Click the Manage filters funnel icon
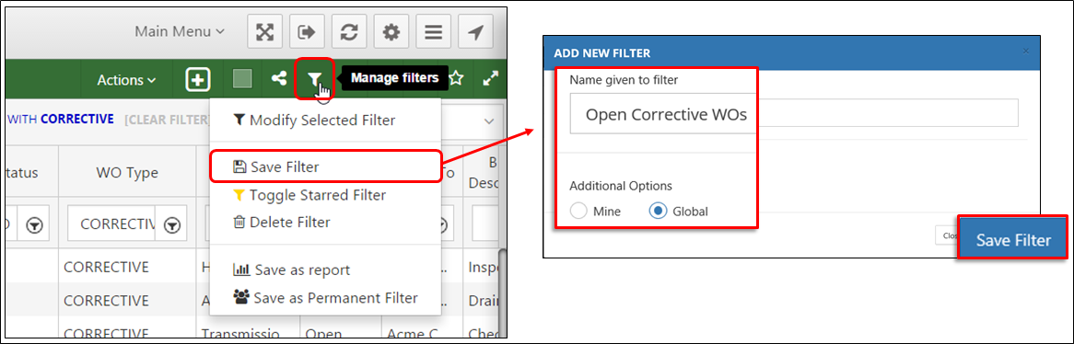The width and height of the screenshot is (1074, 344). coord(314,79)
